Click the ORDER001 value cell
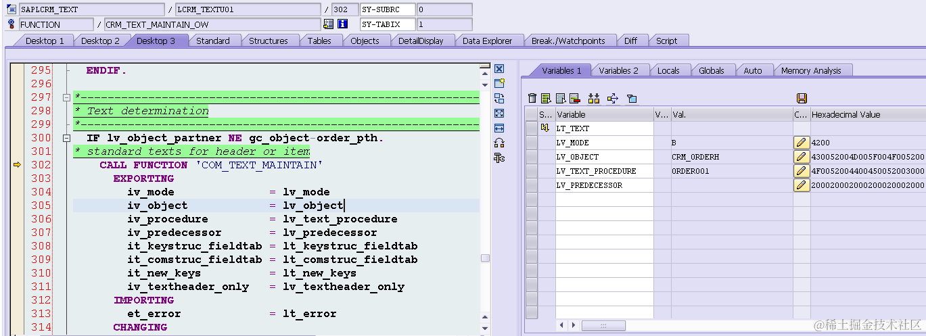This screenshot has width=926, height=336. tap(731, 171)
